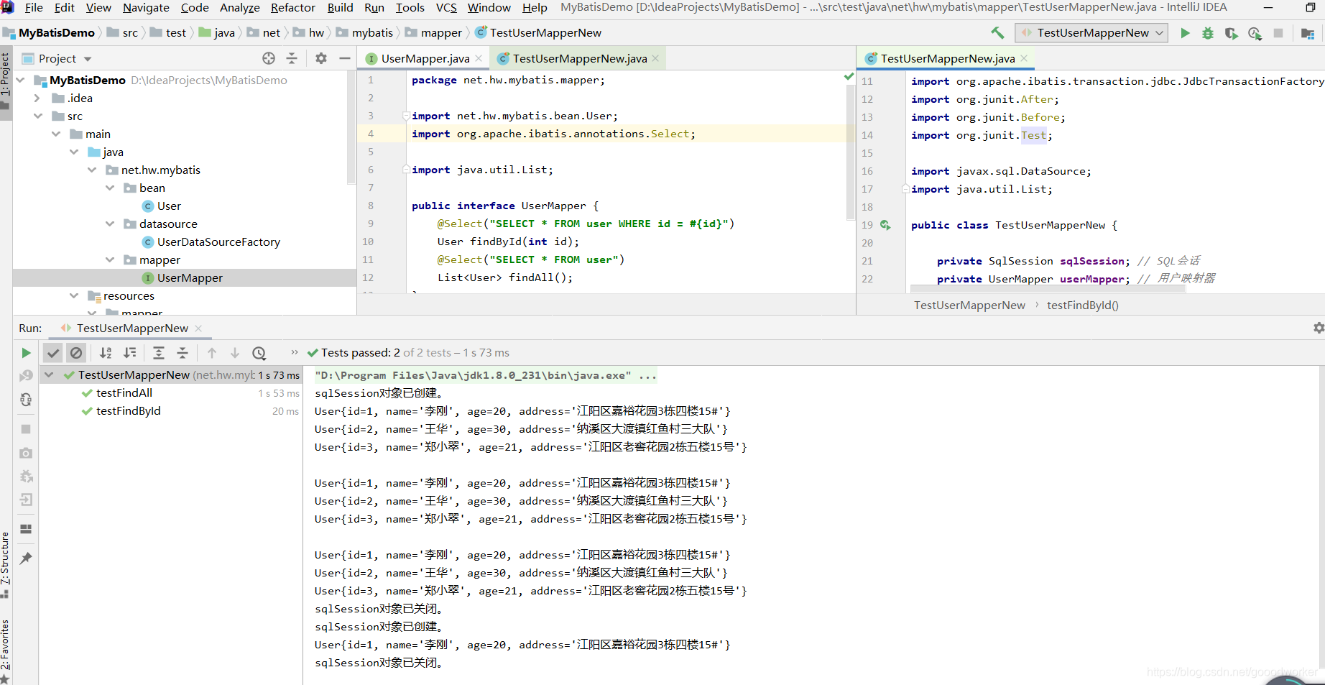Viewport: 1325px width, 685px height.
Task: Select the User class in bean package
Action: 169,206
